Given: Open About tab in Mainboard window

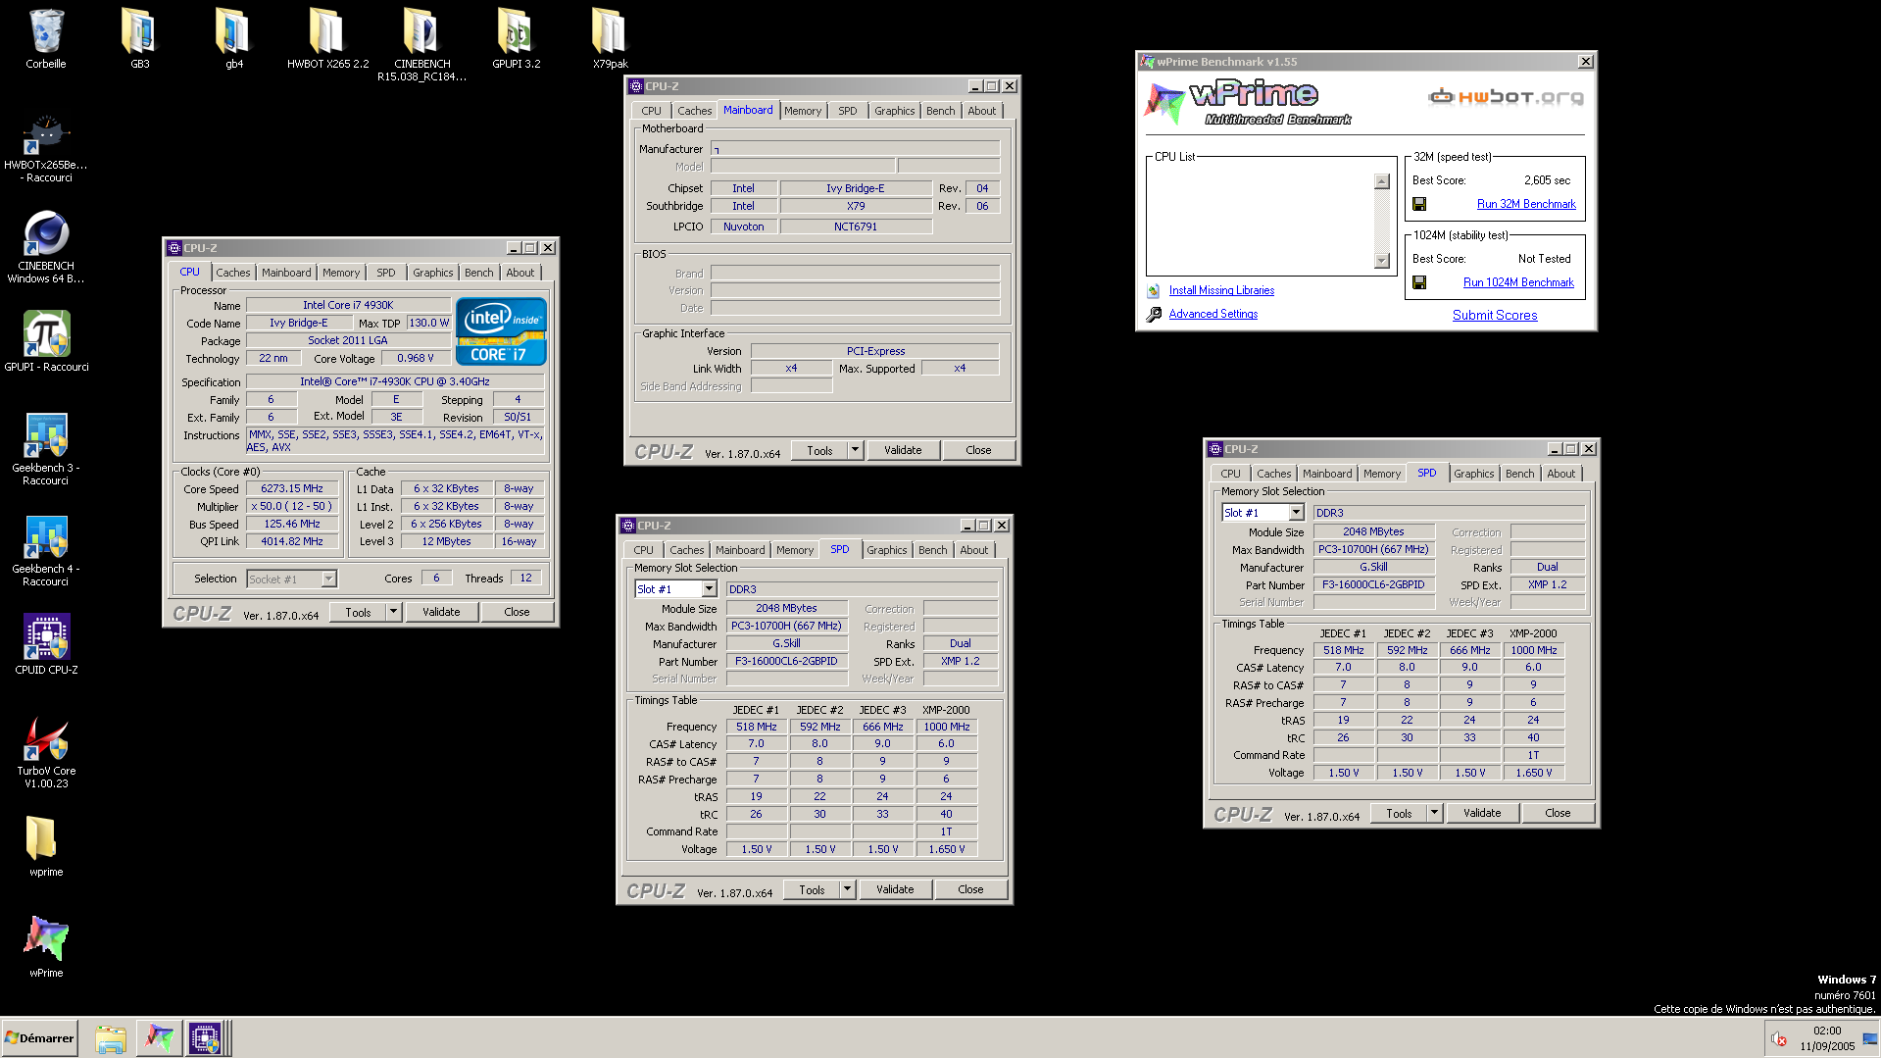Looking at the screenshot, I should point(982,111).
